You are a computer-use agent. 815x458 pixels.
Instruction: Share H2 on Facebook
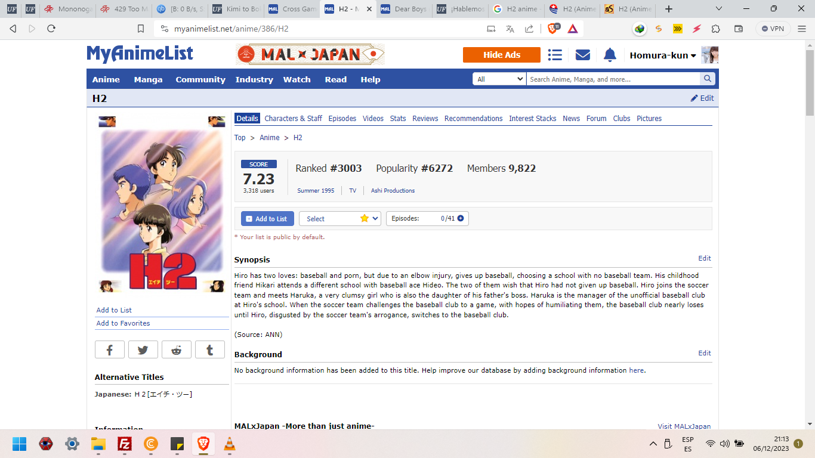coord(110,350)
